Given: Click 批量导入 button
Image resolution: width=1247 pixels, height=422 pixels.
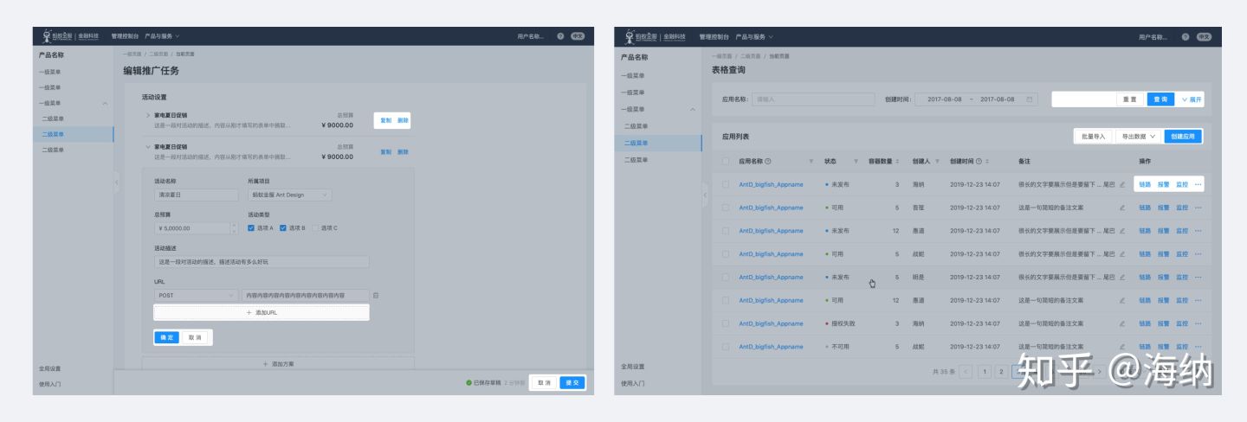Looking at the screenshot, I should 1093,137.
